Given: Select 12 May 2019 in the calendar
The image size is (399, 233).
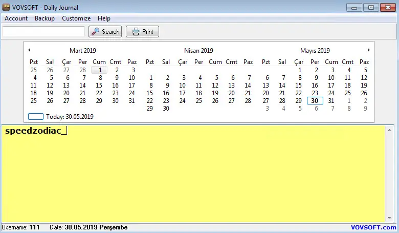Looking at the screenshot, I should (x=364, y=78).
